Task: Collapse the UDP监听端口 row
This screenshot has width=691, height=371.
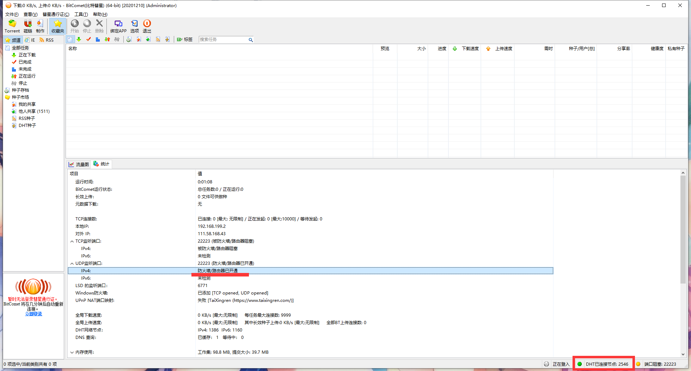Action: coord(72,263)
